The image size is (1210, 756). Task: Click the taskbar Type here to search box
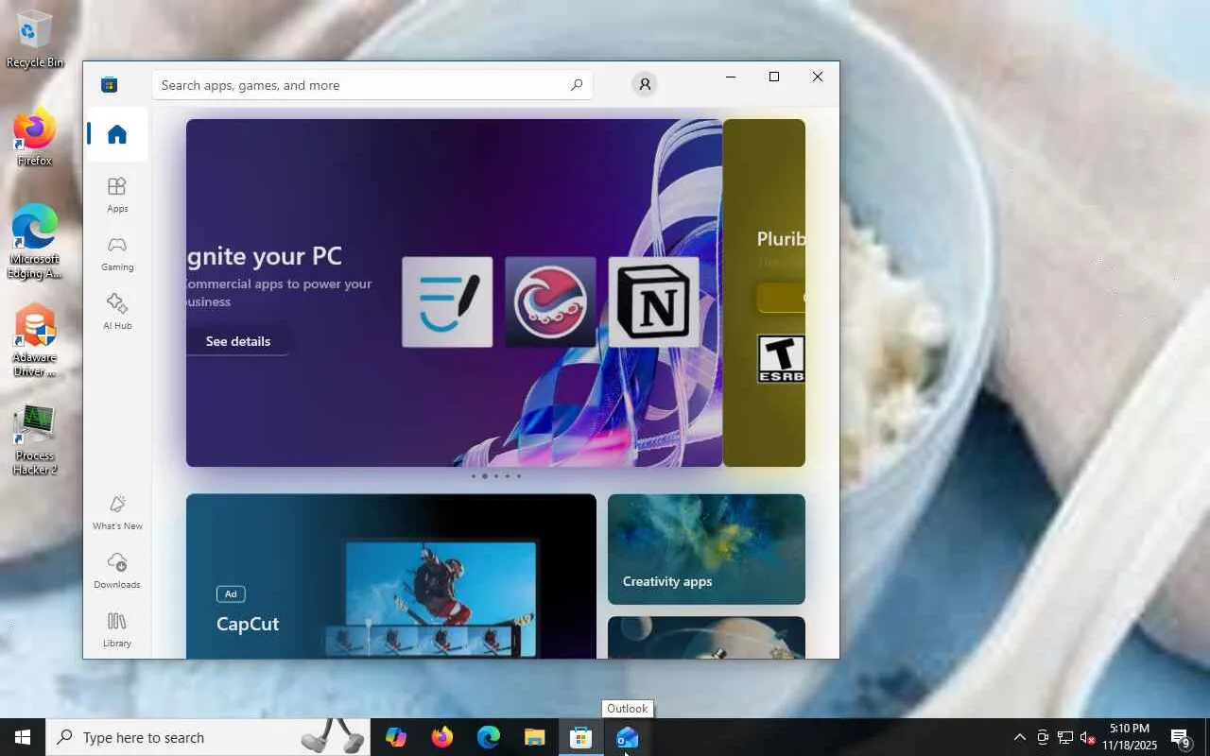(x=208, y=737)
